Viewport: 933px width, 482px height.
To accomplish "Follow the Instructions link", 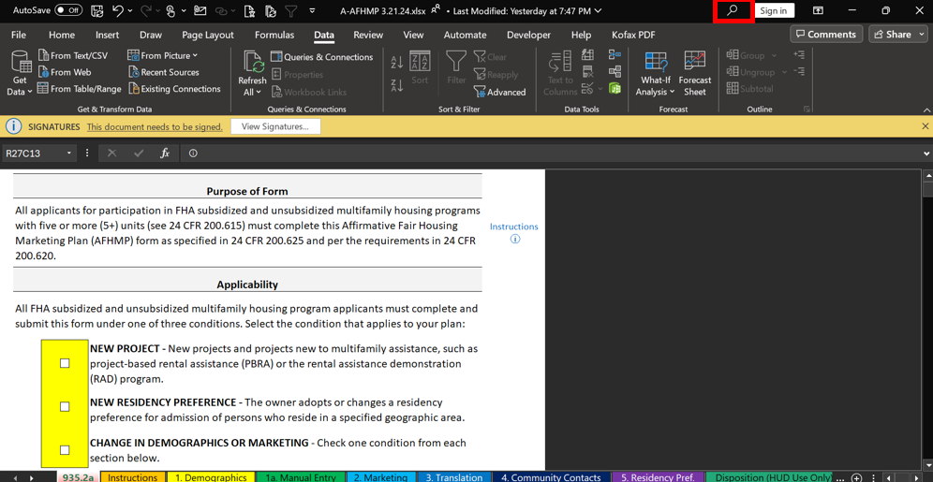I will point(513,226).
